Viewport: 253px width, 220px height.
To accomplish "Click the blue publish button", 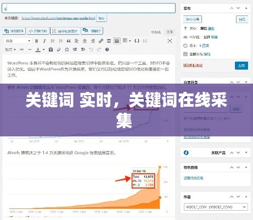I will pos(241,65).
